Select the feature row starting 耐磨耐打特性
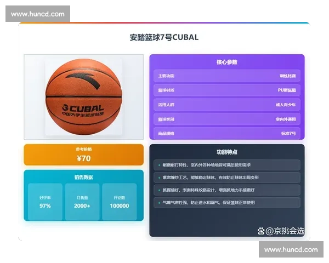This screenshot has height=263, width=329. coord(227,165)
